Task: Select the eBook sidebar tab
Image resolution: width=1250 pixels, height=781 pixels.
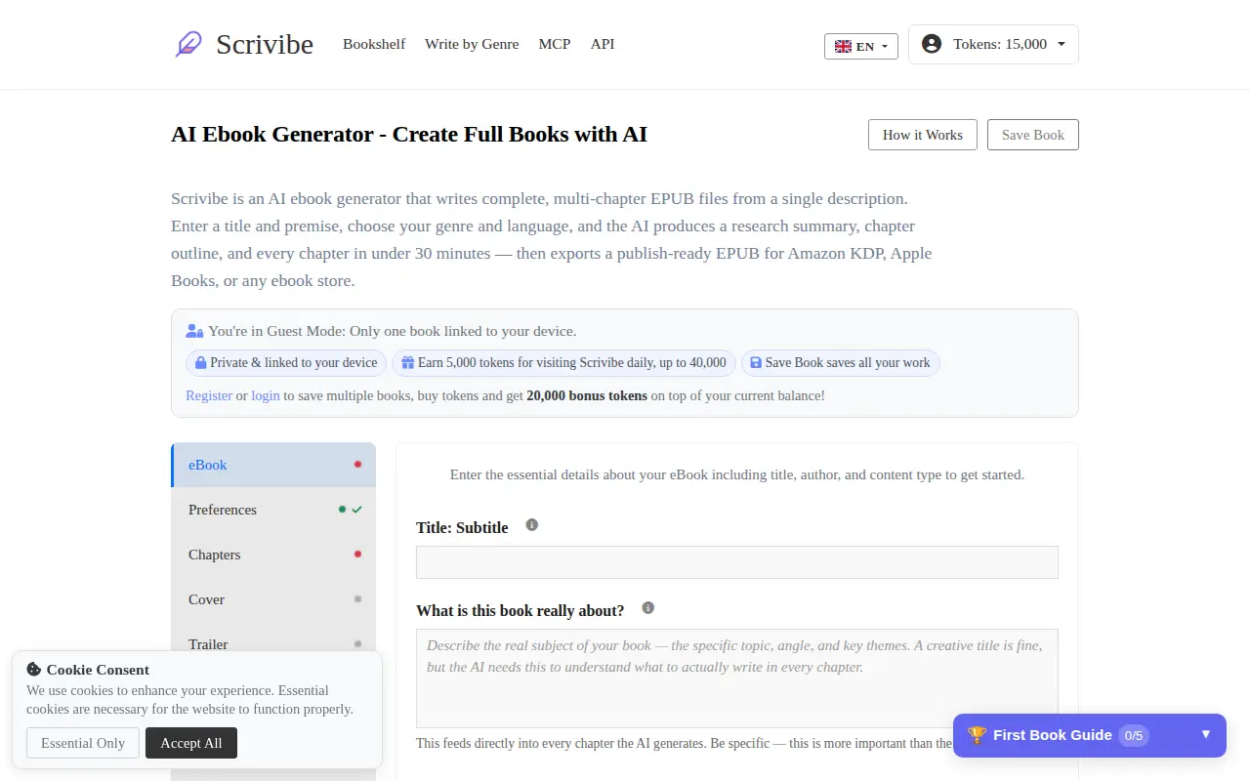Action: 273,465
